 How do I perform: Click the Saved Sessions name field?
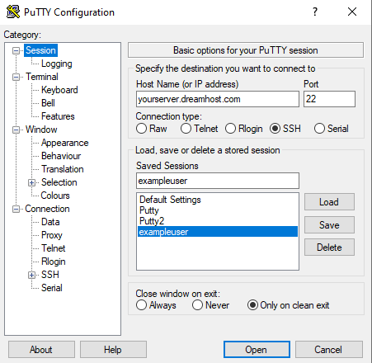tap(218, 181)
